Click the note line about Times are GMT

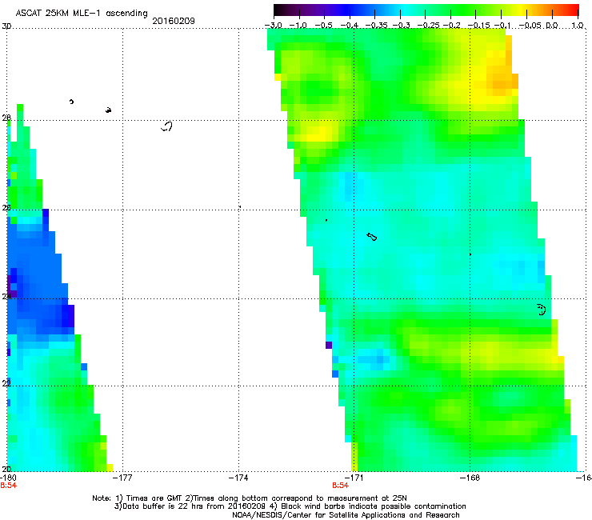[x=249, y=498]
